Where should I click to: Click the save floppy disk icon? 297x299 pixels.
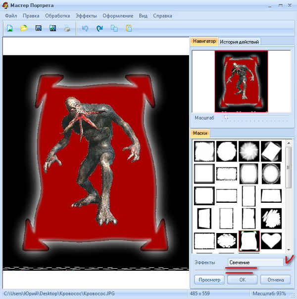pos(38,28)
